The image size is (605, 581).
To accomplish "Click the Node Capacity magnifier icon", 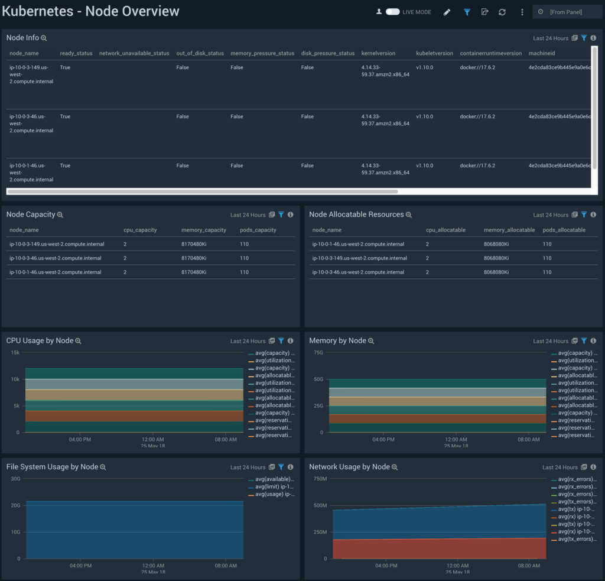I will tap(60, 215).
